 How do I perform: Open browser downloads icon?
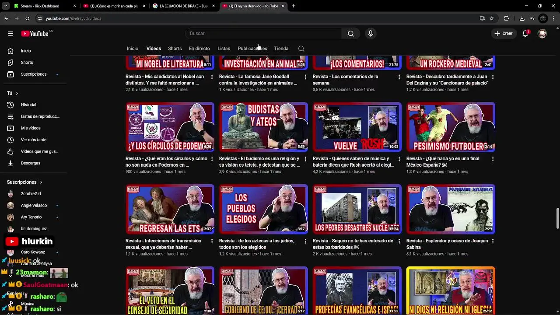pyautogui.click(x=522, y=18)
